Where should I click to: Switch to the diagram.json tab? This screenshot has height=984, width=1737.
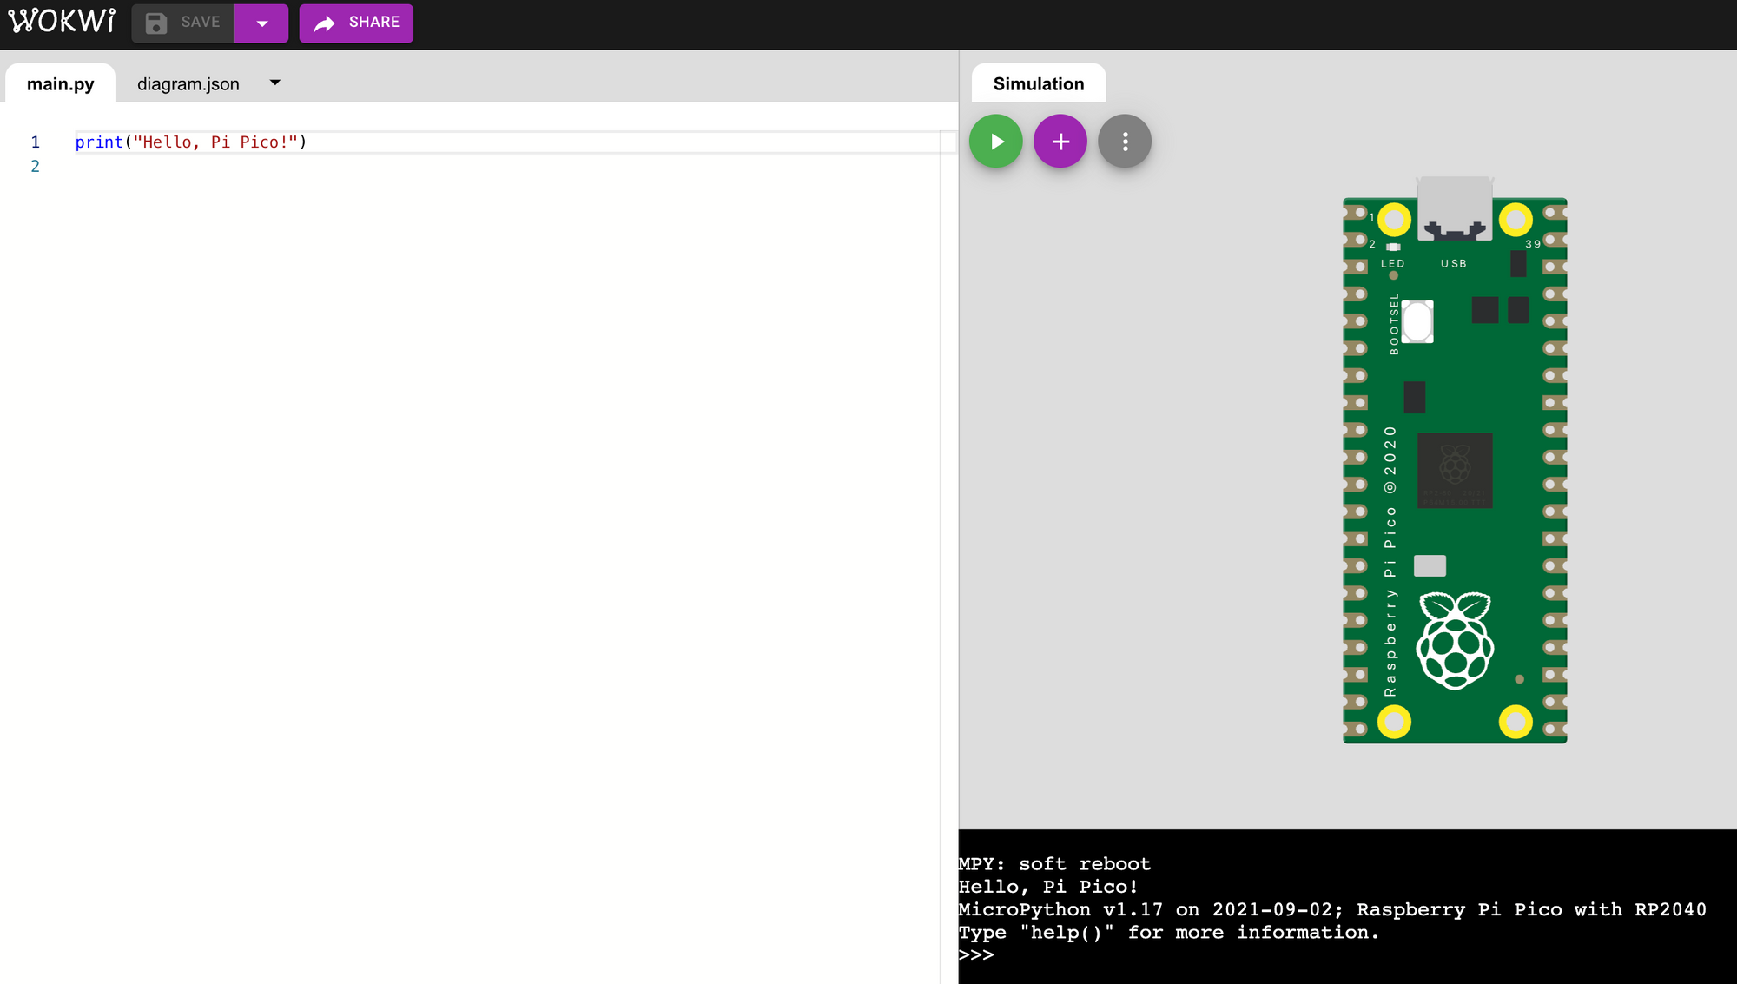click(x=188, y=83)
